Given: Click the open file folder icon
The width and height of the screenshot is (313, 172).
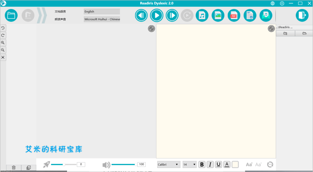Looking at the screenshot, I should coord(11,15).
